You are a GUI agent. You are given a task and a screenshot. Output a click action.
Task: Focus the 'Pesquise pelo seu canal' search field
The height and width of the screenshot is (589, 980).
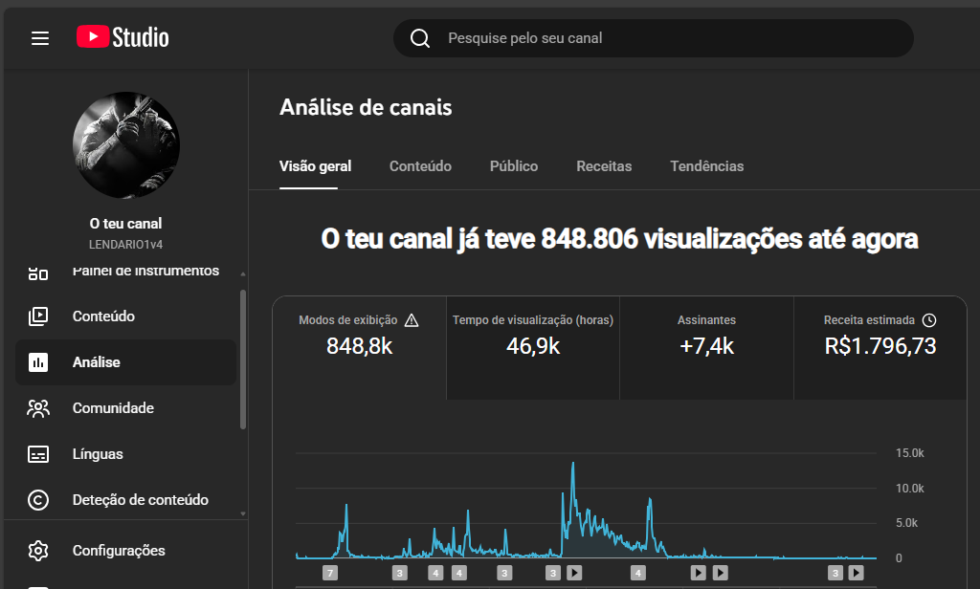tap(653, 38)
